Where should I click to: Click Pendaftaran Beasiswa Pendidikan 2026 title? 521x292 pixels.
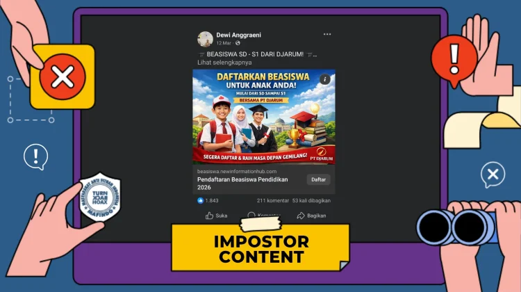242,184
